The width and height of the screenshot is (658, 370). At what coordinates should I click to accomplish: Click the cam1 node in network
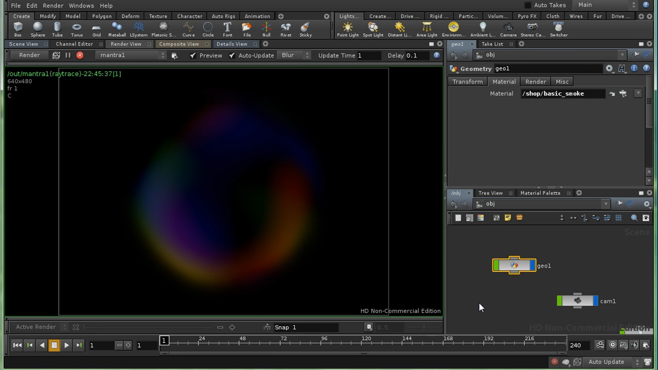pos(577,301)
